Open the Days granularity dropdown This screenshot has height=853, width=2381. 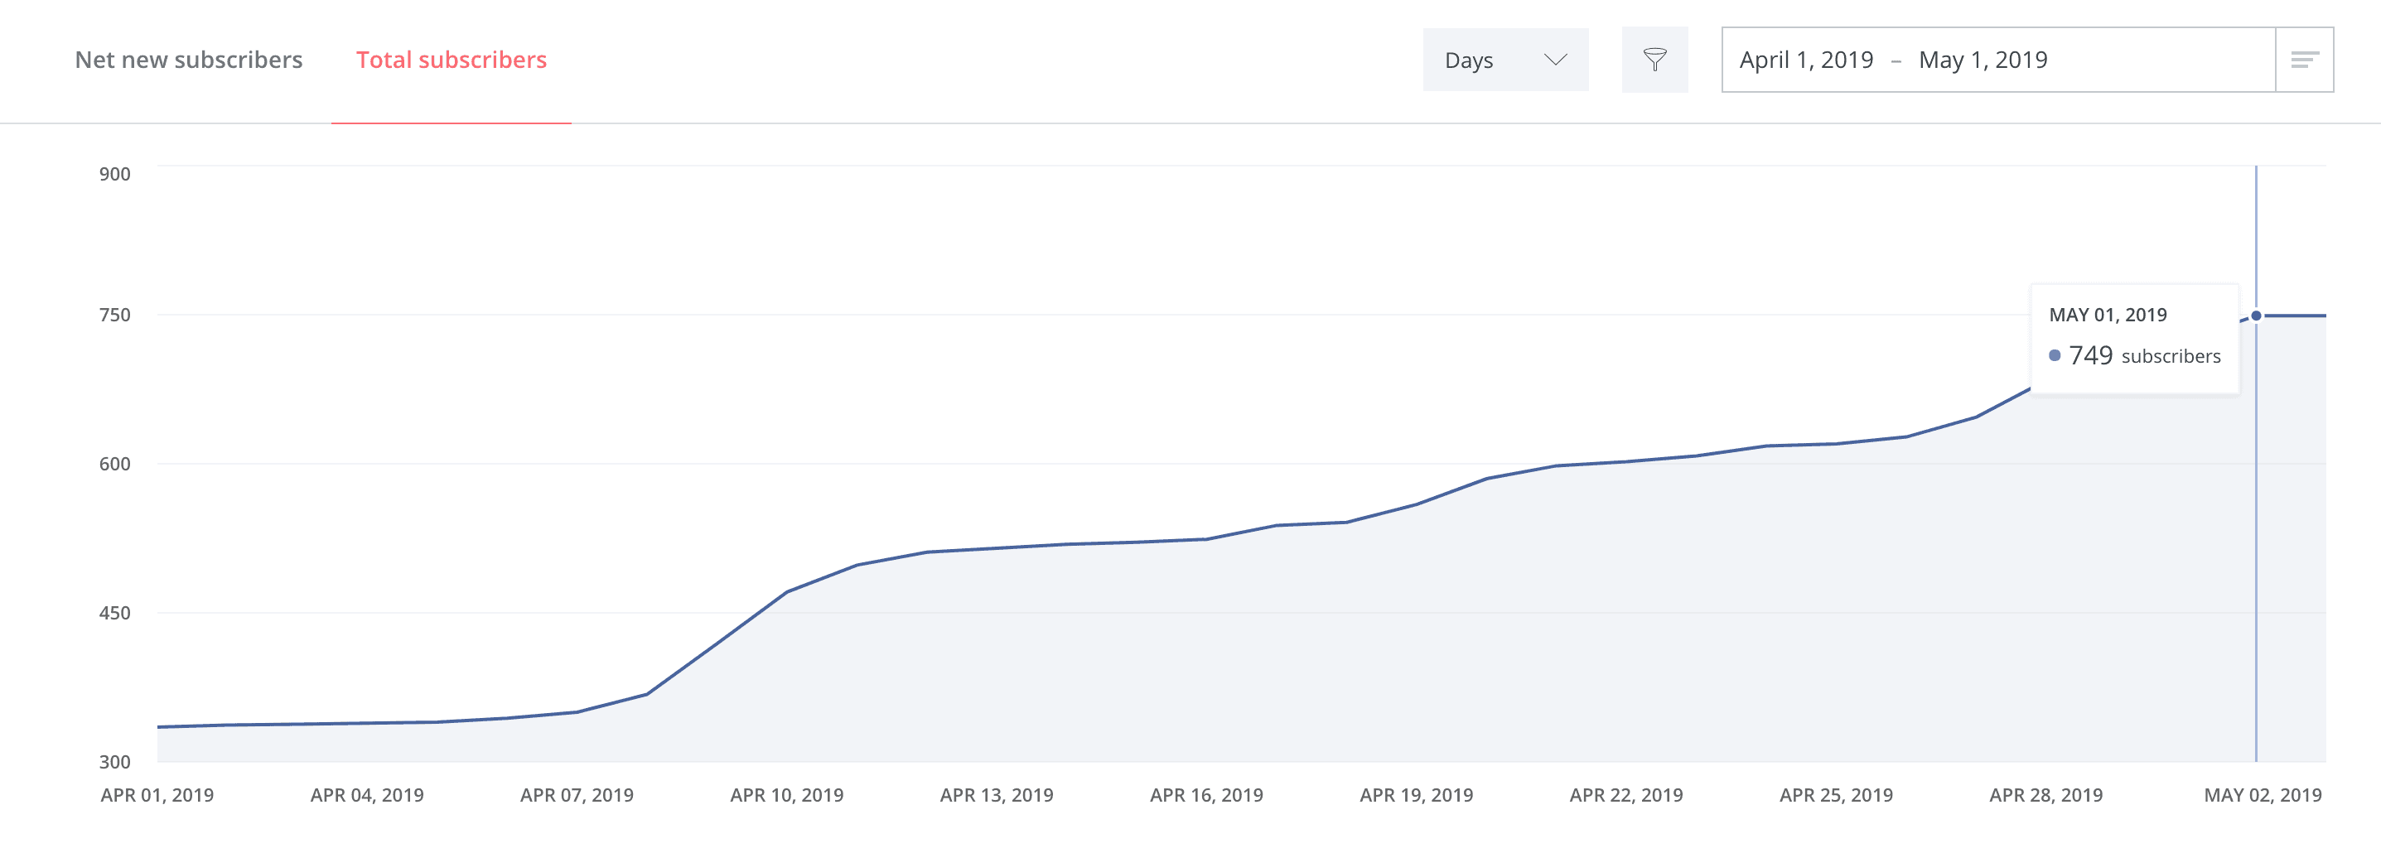pyautogui.click(x=1504, y=60)
